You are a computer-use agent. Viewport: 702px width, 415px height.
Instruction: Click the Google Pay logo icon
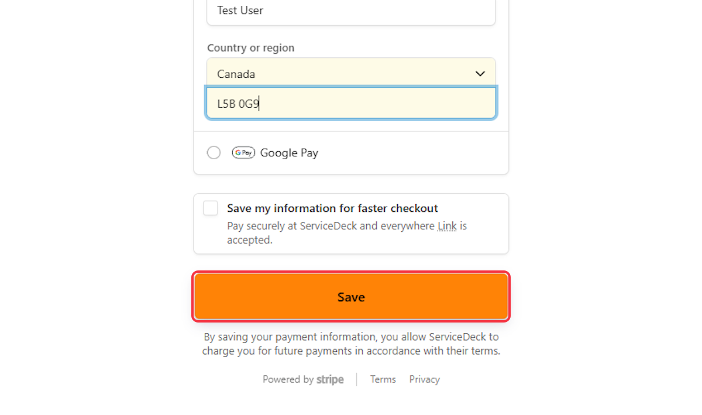point(243,153)
